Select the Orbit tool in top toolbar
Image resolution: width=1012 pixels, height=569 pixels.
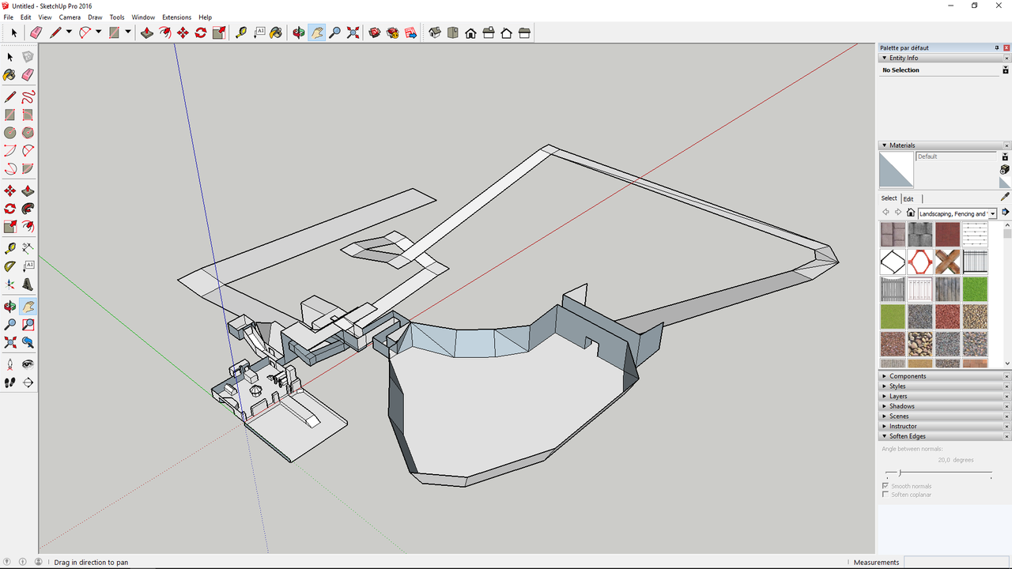tap(298, 32)
